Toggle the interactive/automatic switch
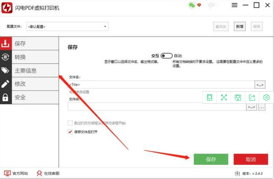This screenshot has height=179, width=274. click(167, 56)
